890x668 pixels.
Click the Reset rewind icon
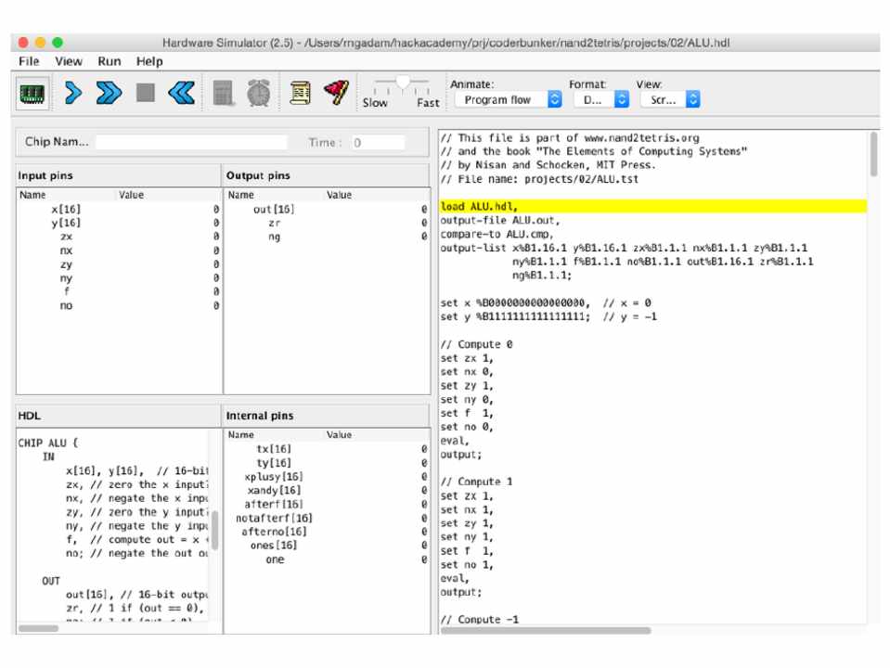coord(181,93)
